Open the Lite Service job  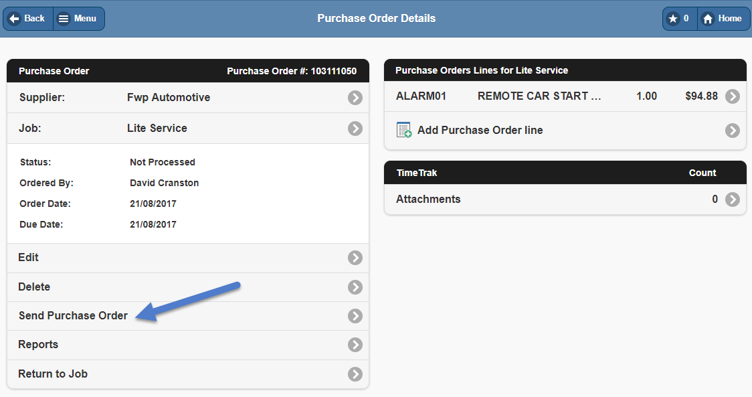click(157, 129)
